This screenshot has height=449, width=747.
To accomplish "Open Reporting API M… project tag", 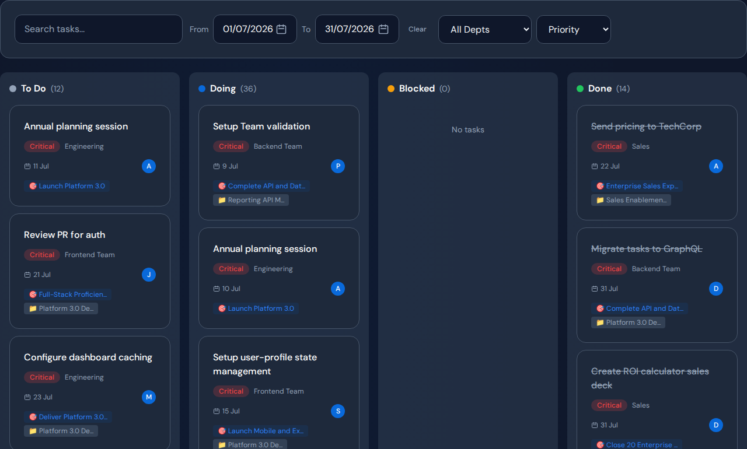I will pyautogui.click(x=251, y=200).
